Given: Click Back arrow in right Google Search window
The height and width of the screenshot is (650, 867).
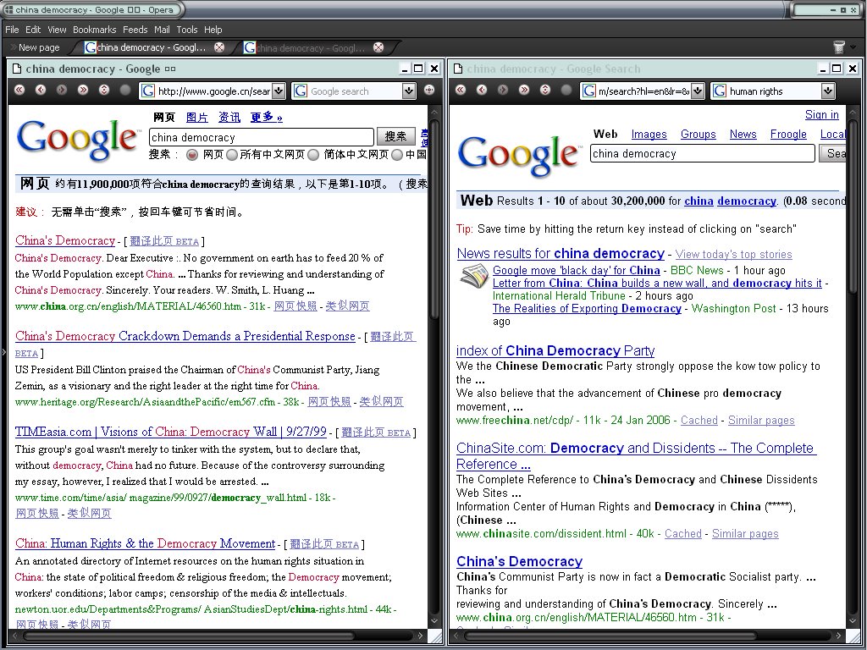Looking at the screenshot, I should coord(482,90).
